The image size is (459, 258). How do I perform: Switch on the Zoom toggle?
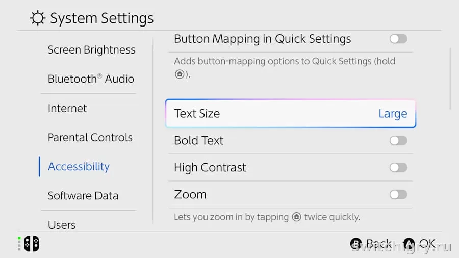point(398,194)
